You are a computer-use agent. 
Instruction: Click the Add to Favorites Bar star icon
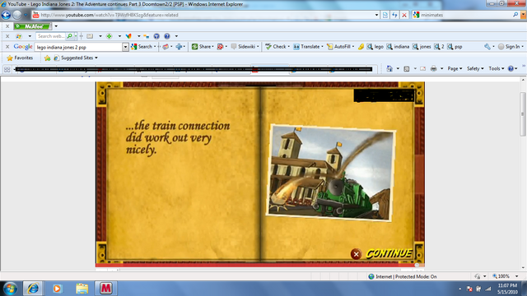coord(48,58)
